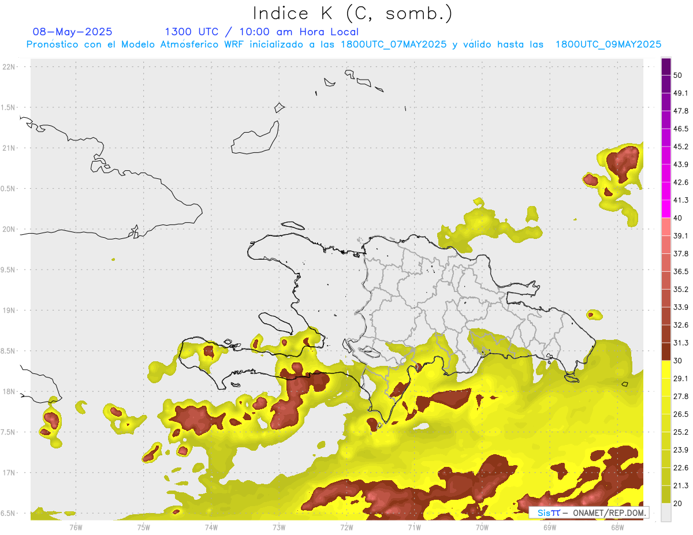The width and height of the screenshot is (693, 535).
Task: Click the 22N latitude label
Action: coord(9,66)
